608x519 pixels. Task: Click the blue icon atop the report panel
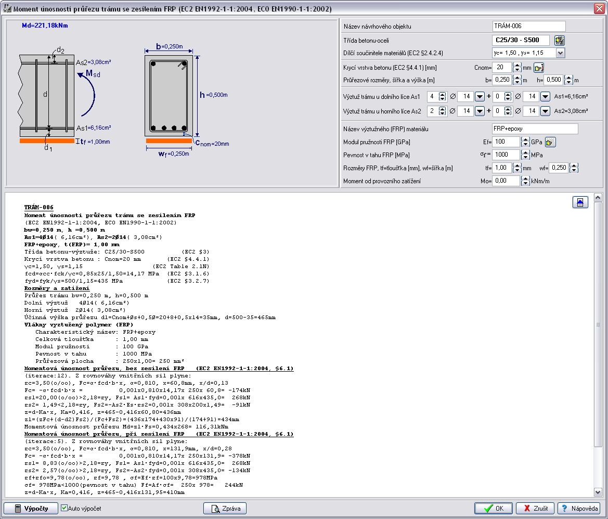coord(580,202)
